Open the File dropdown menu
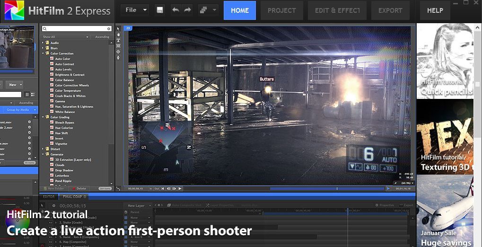Screen dimensions: 482x247 coord(135,10)
